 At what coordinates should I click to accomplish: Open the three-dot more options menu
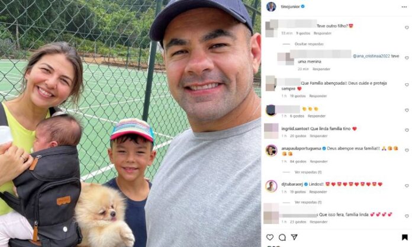coord(404,7)
